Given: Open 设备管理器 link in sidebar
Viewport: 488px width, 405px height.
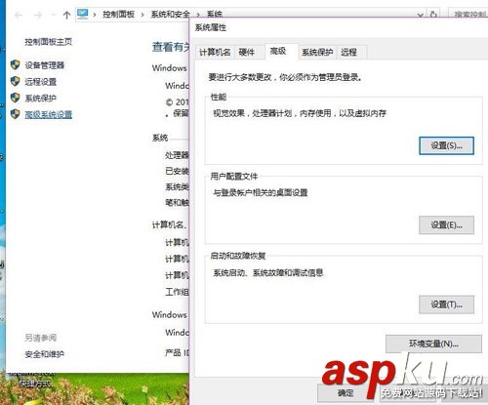Looking at the screenshot, I should 45,65.
